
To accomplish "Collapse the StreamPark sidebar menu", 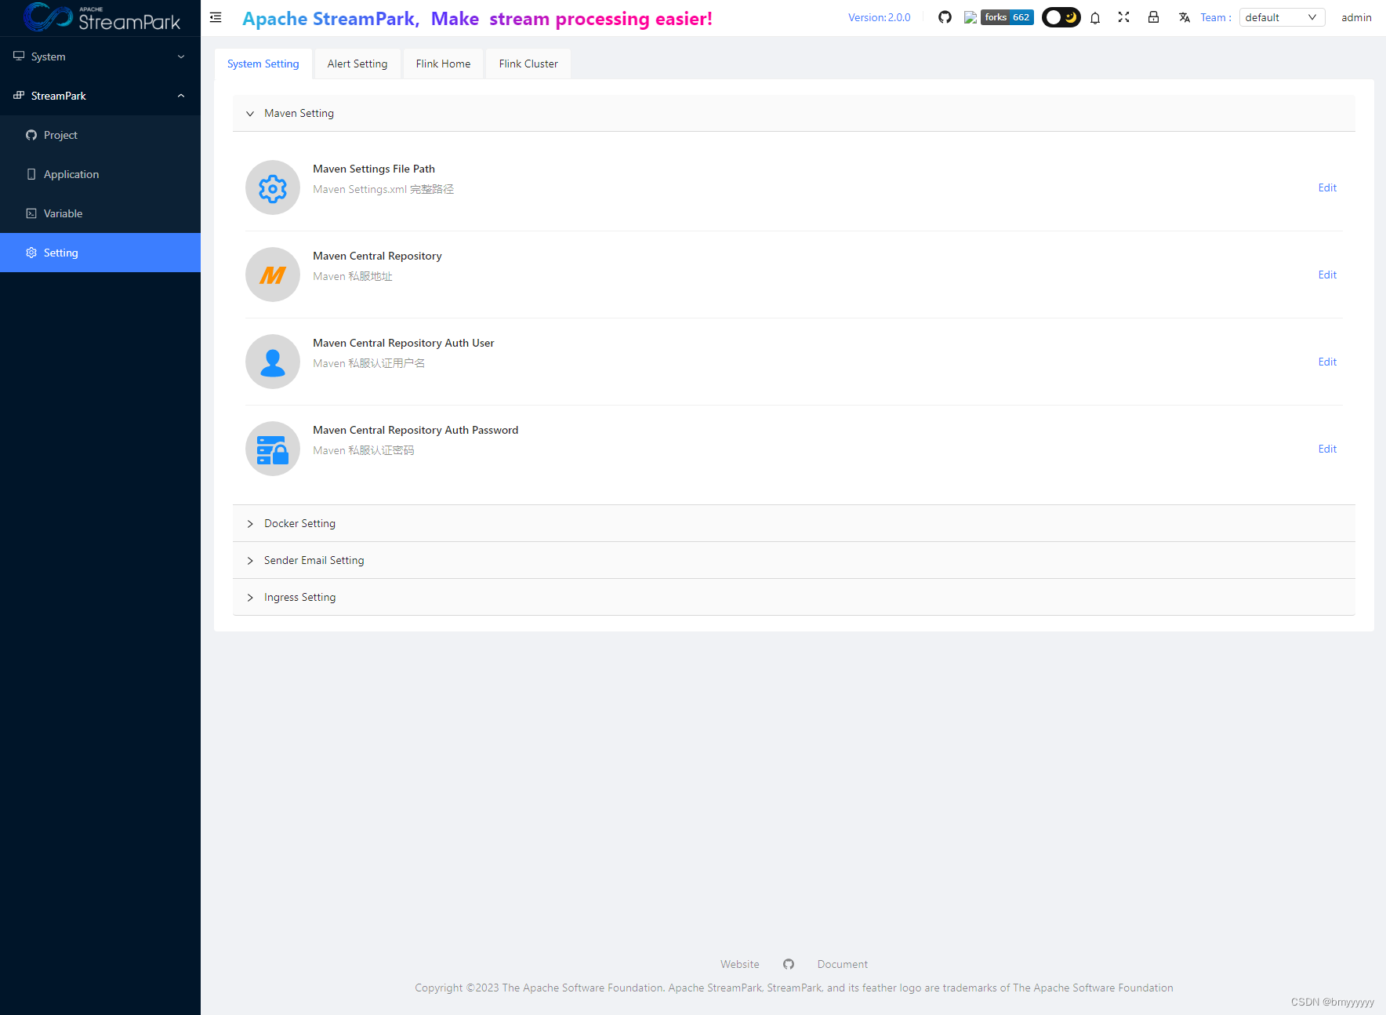I will (100, 96).
